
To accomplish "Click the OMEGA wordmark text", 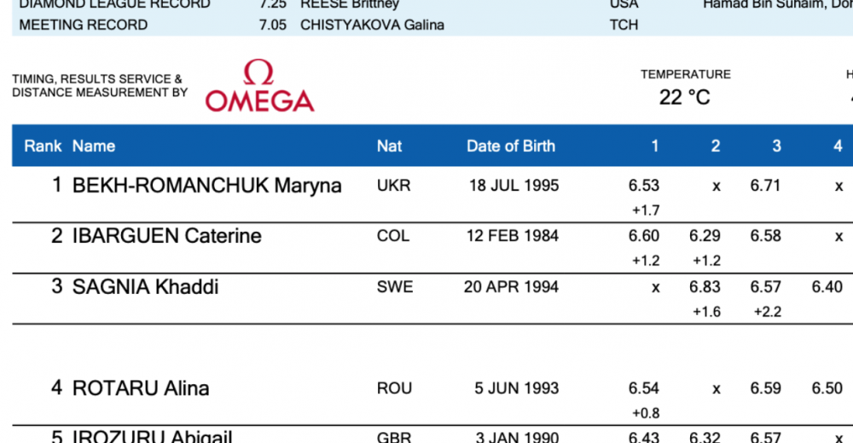I will pos(260,101).
